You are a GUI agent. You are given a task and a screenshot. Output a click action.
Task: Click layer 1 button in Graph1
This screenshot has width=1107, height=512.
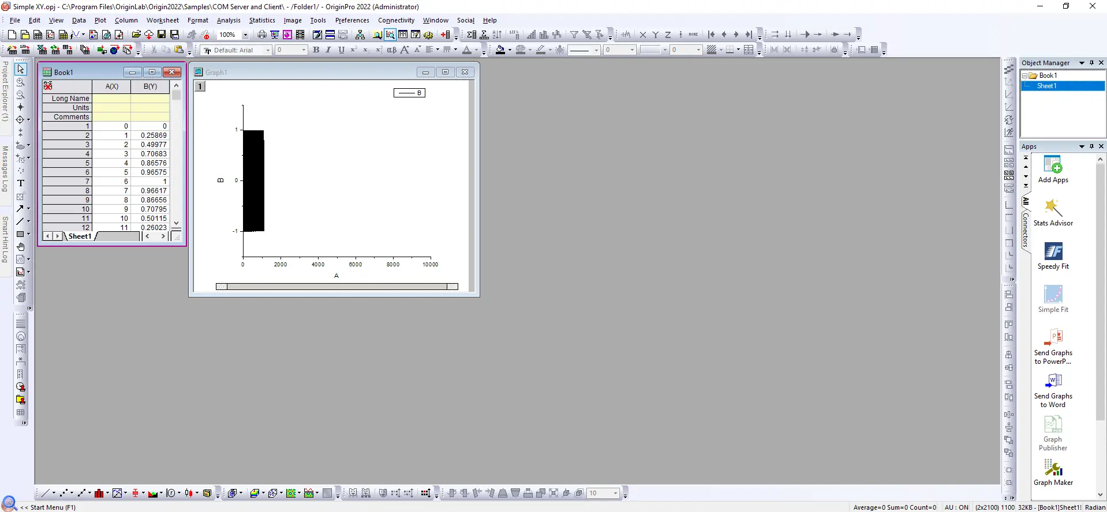coord(200,86)
